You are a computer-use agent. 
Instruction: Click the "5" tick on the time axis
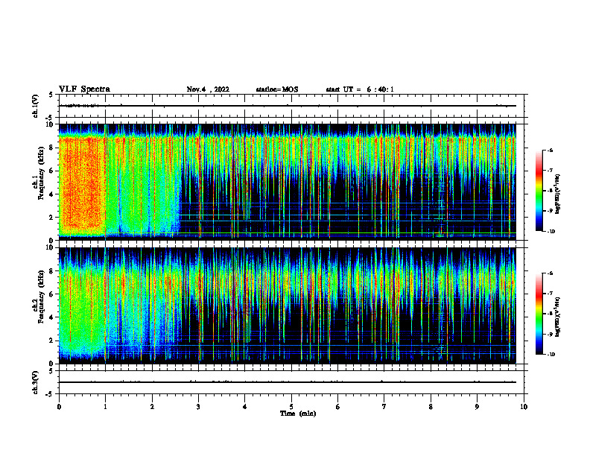[x=291, y=407]
